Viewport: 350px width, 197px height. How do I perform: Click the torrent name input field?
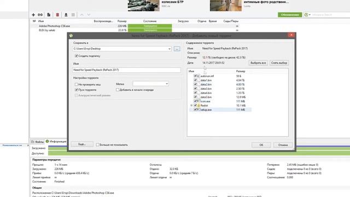(x=126, y=70)
